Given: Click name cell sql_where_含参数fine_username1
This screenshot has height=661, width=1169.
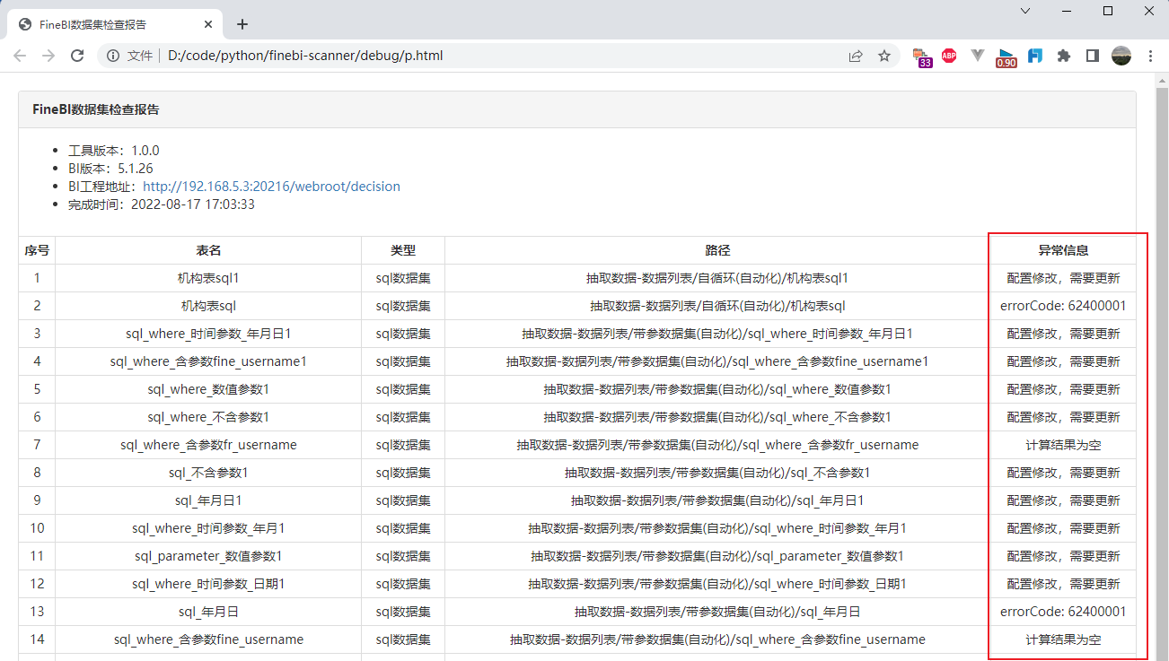Looking at the screenshot, I should tap(208, 361).
